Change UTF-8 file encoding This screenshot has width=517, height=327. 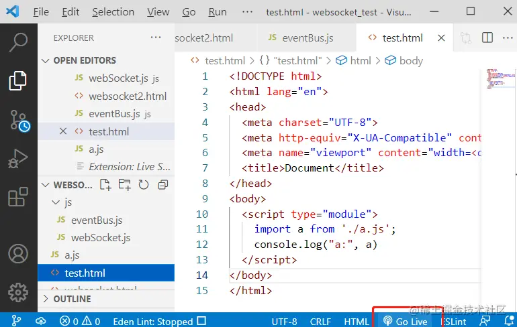pyautogui.click(x=284, y=322)
